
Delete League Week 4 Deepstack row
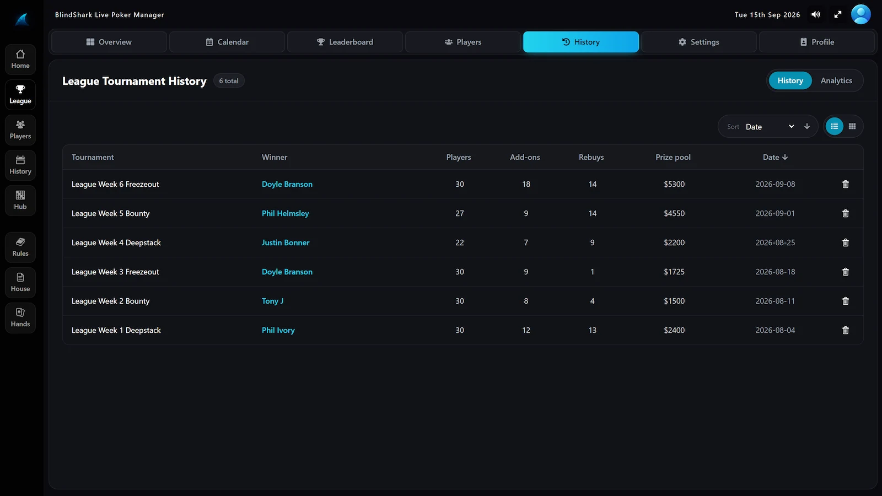[x=846, y=242]
